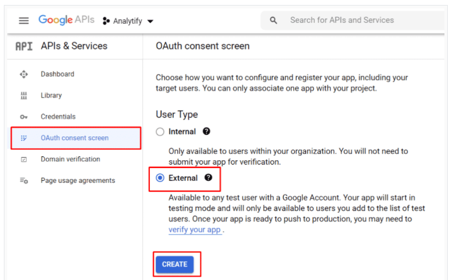Select the External user type radio
455x280 pixels.
(160, 177)
